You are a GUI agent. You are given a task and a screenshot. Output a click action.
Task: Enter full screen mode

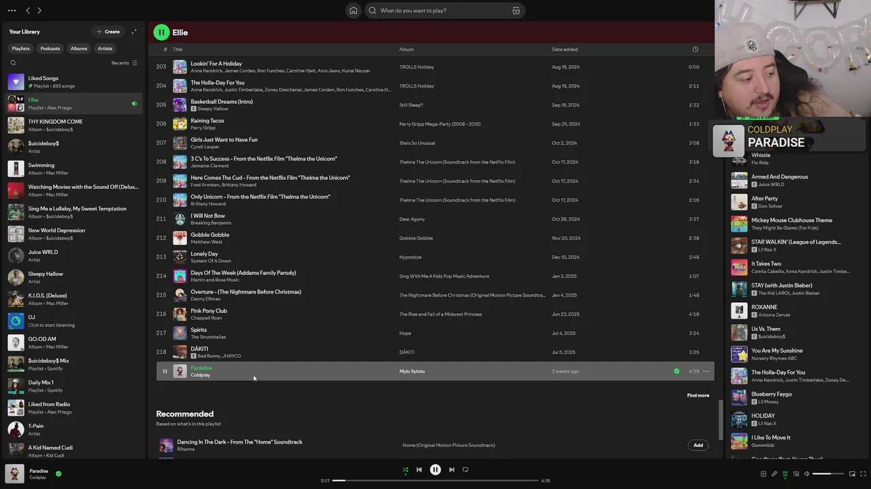click(862, 473)
